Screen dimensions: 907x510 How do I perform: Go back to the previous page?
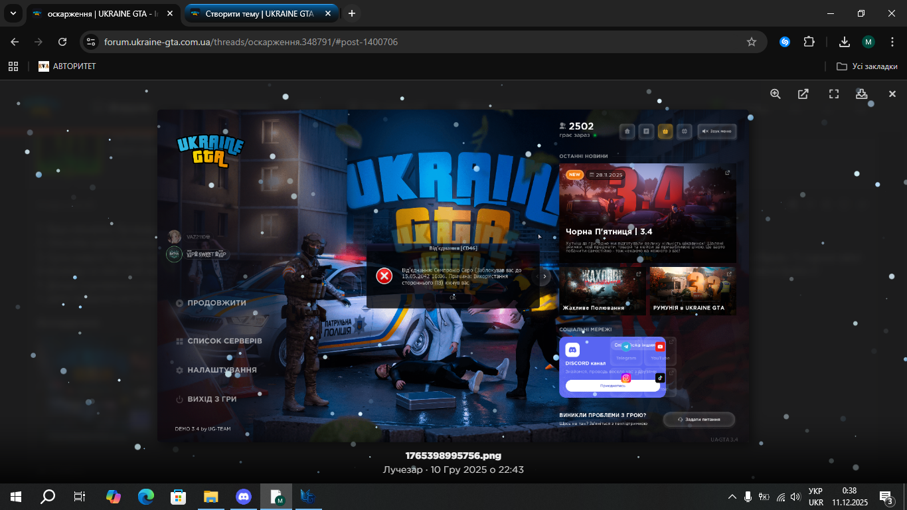[x=15, y=42]
